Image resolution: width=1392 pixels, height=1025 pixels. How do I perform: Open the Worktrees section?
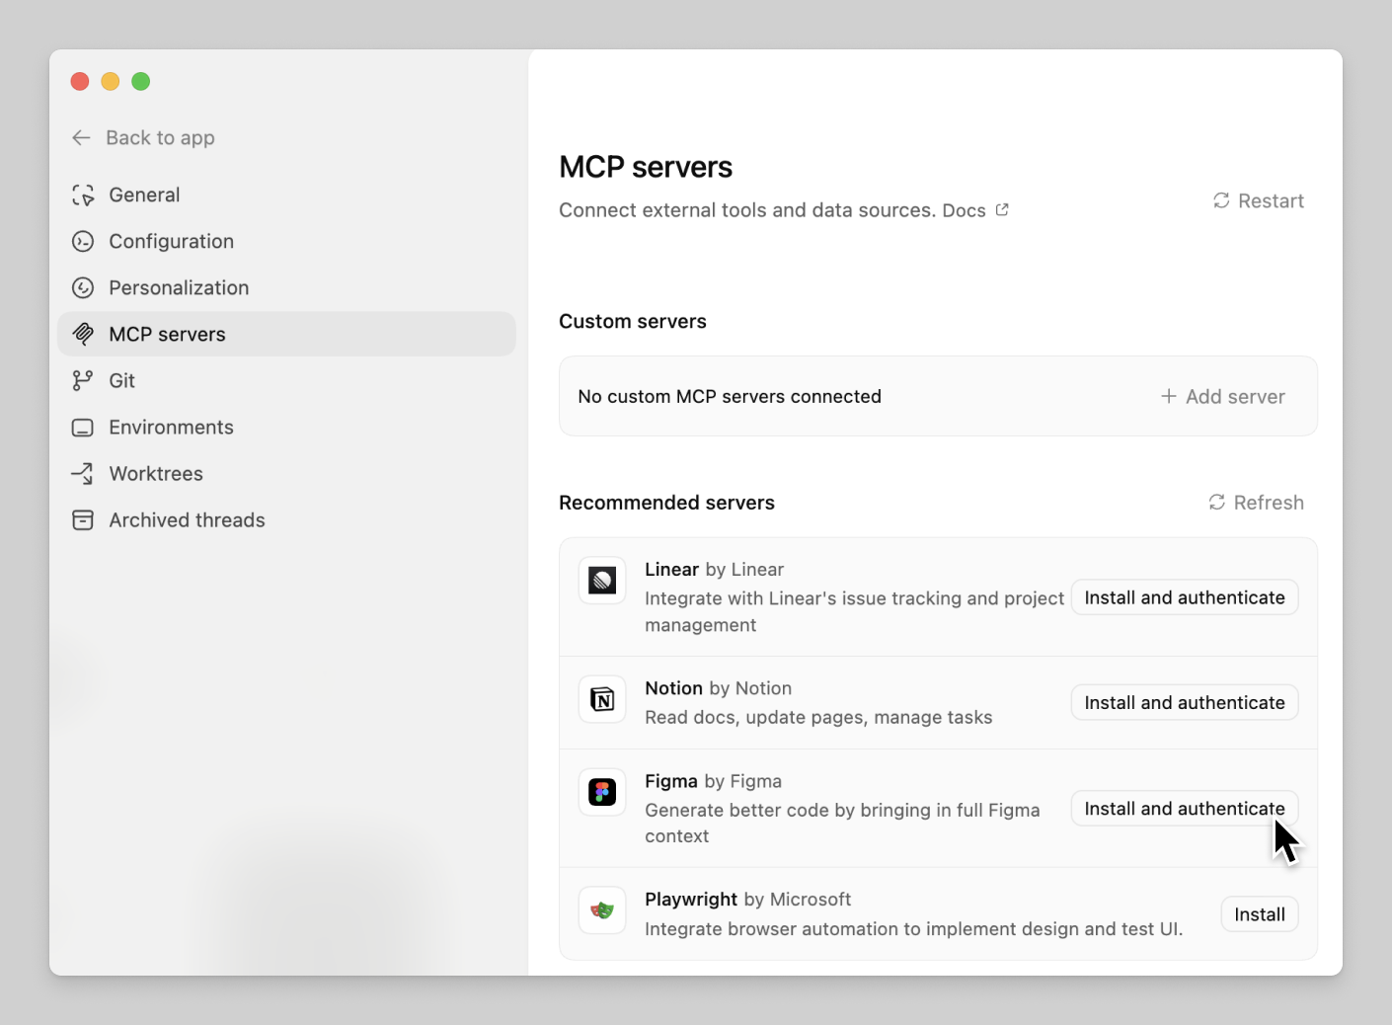(x=155, y=473)
